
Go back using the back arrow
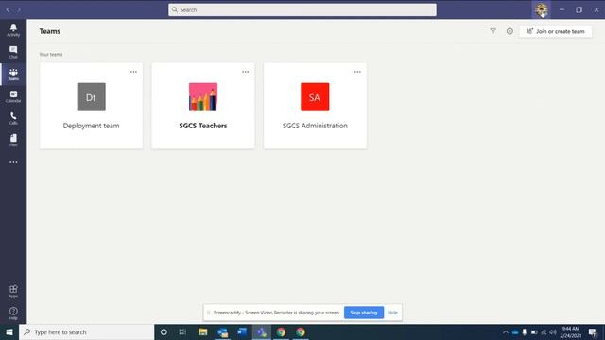[8, 9]
